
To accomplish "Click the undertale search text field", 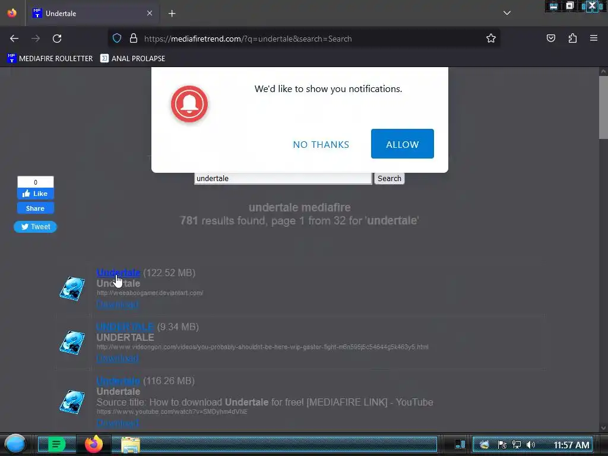I will tap(283, 178).
